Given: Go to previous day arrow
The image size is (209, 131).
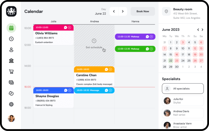Looking at the screenshot, I should (x=114, y=11).
